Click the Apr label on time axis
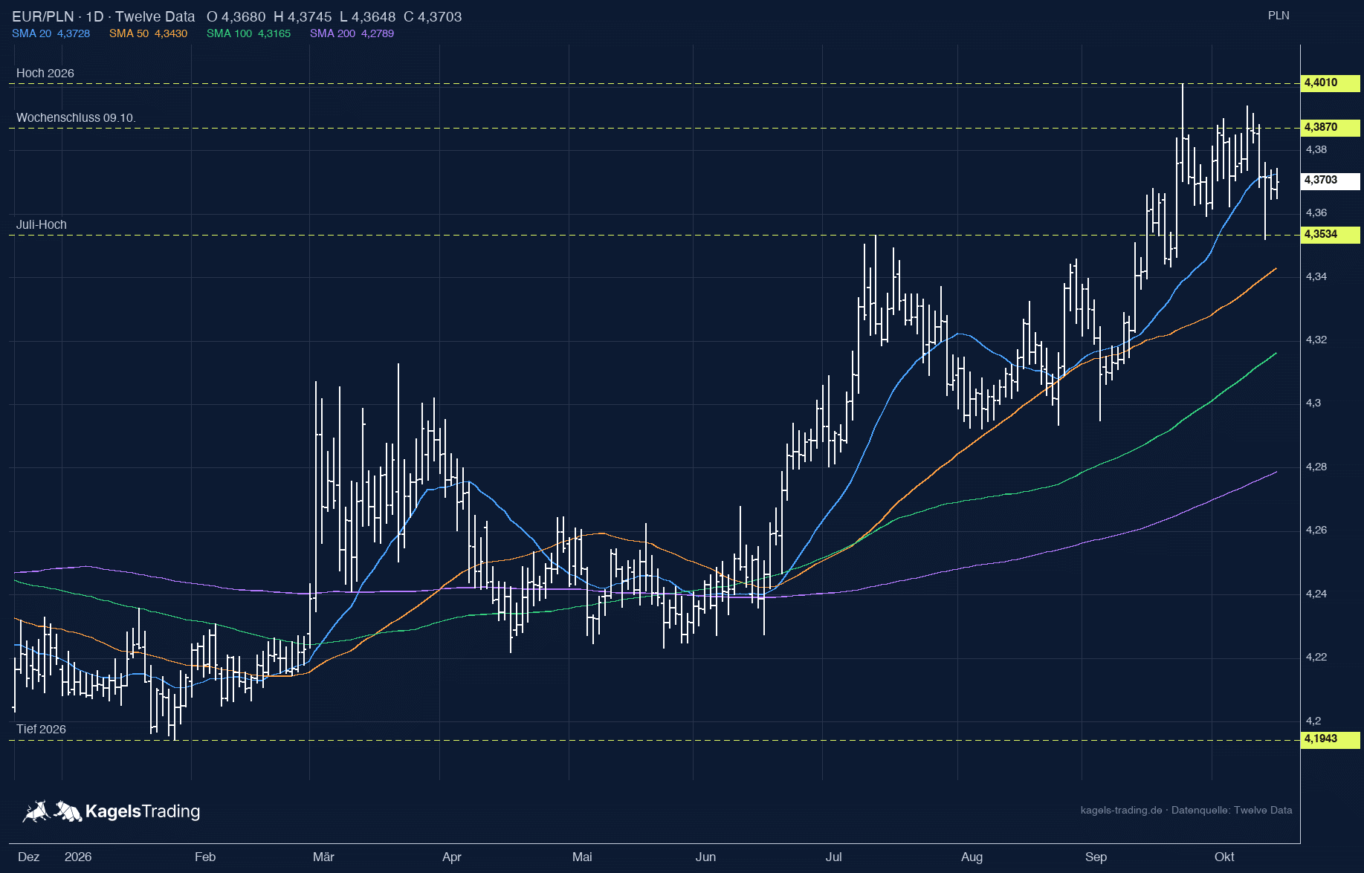This screenshot has height=873, width=1364. (x=452, y=857)
